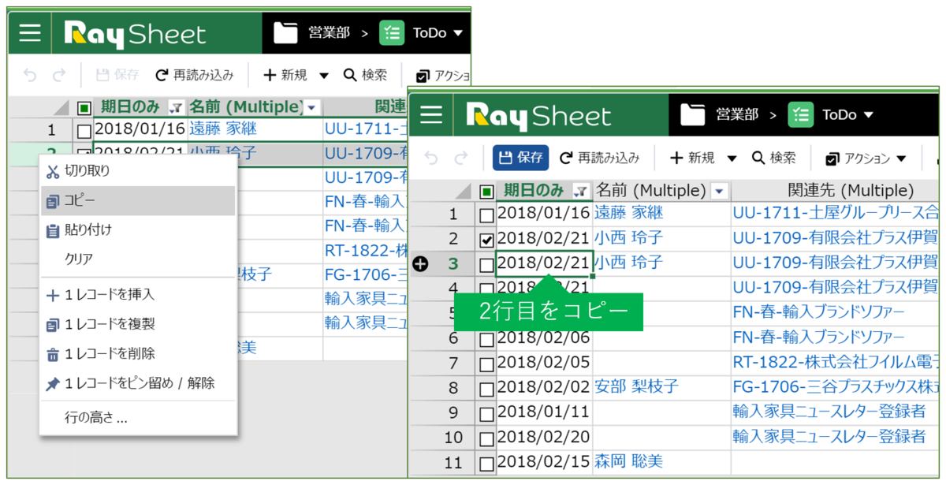Open the ToDo view dropdown in front window

[x=869, y=115]
